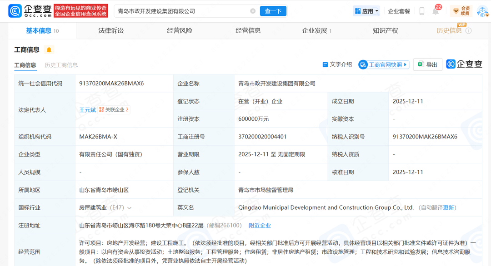Viewport: 491px width, 266px height.
Task: Switch to the 法律诉讼 tab
Action: (111, 31)
